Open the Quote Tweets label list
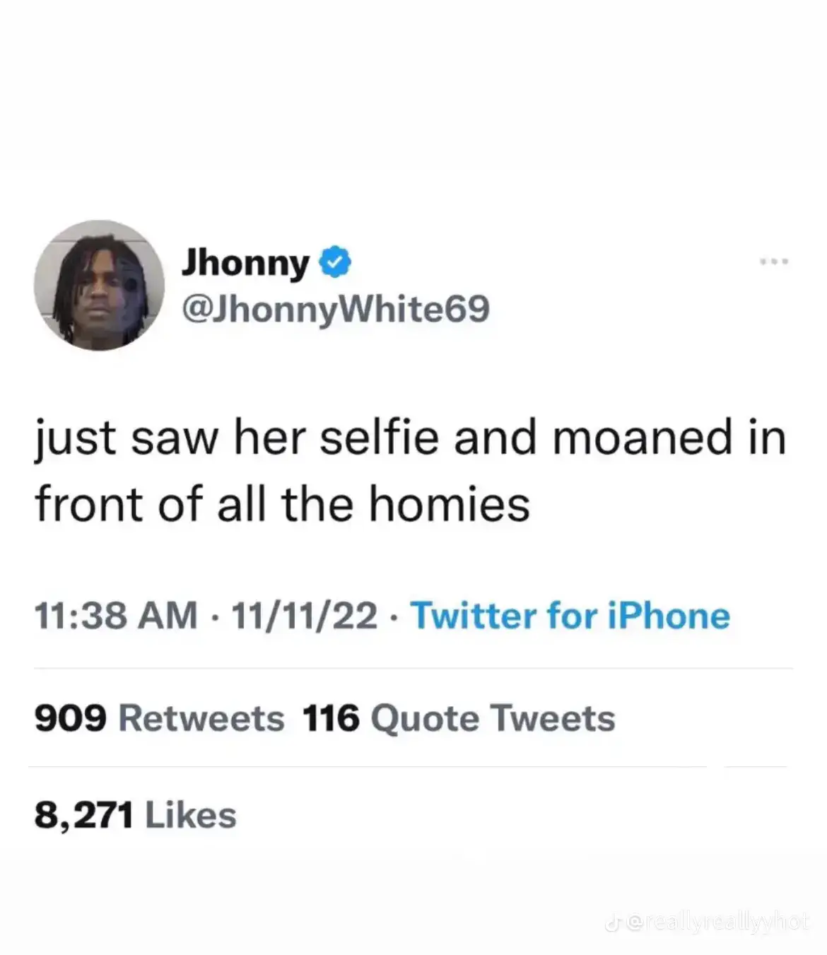 tap(493, 718)
